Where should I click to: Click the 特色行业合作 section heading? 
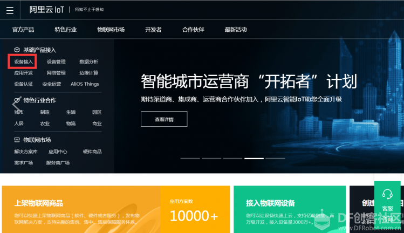coord(40,100)
